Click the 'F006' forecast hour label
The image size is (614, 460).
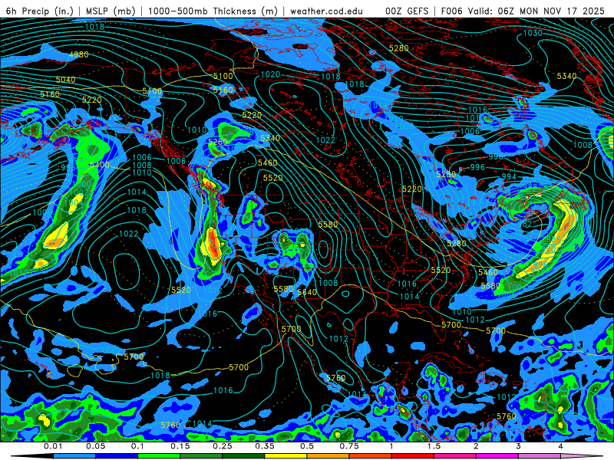click(451, 11)
